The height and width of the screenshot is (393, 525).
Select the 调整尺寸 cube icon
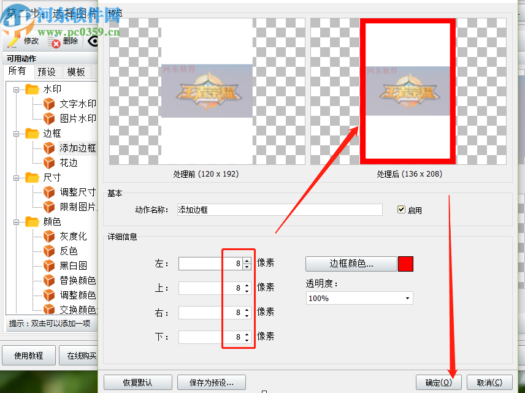[49, 192]
